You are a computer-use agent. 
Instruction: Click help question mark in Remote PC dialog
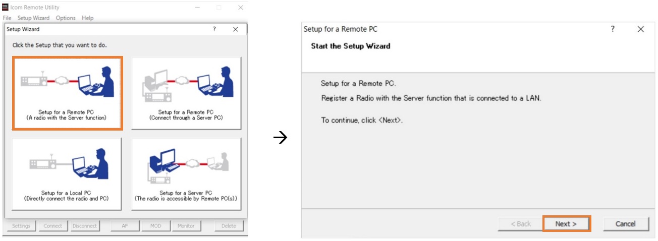(x=613, y=29)
